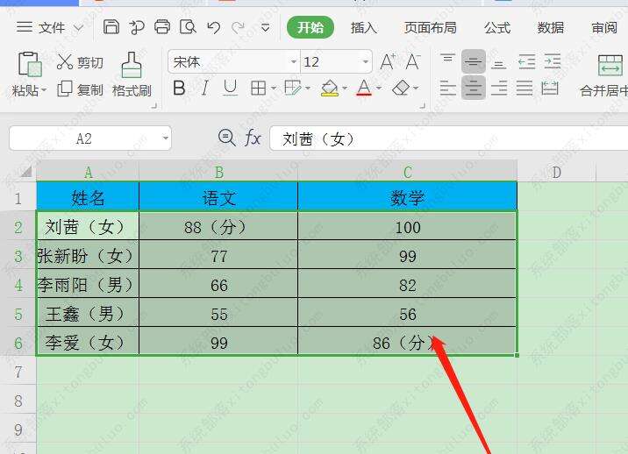Toggle Italic formatting
The width and height of the screenshot is (628, 454).
(x=205, y=88)
